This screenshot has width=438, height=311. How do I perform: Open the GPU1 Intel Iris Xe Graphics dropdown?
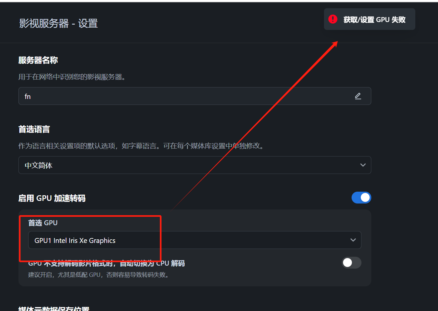[195, 240]
